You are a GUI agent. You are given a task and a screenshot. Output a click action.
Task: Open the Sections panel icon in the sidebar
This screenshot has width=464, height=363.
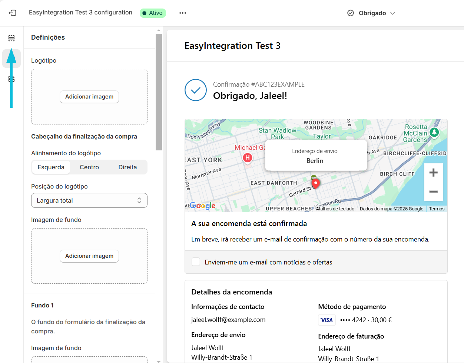(11, 38)
